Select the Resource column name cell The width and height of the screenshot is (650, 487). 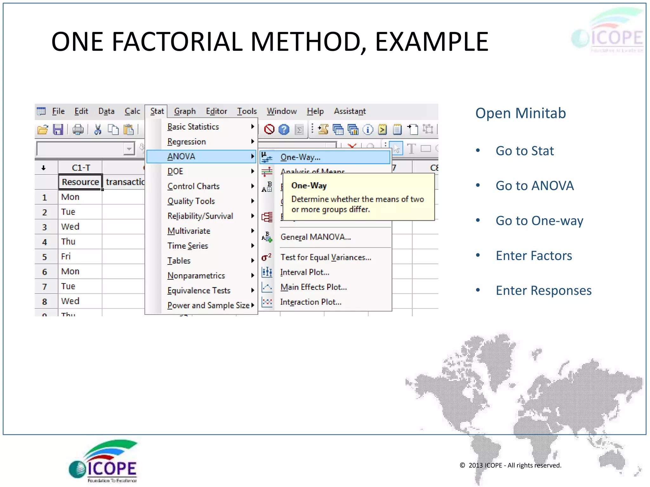(x=80, y=182)
